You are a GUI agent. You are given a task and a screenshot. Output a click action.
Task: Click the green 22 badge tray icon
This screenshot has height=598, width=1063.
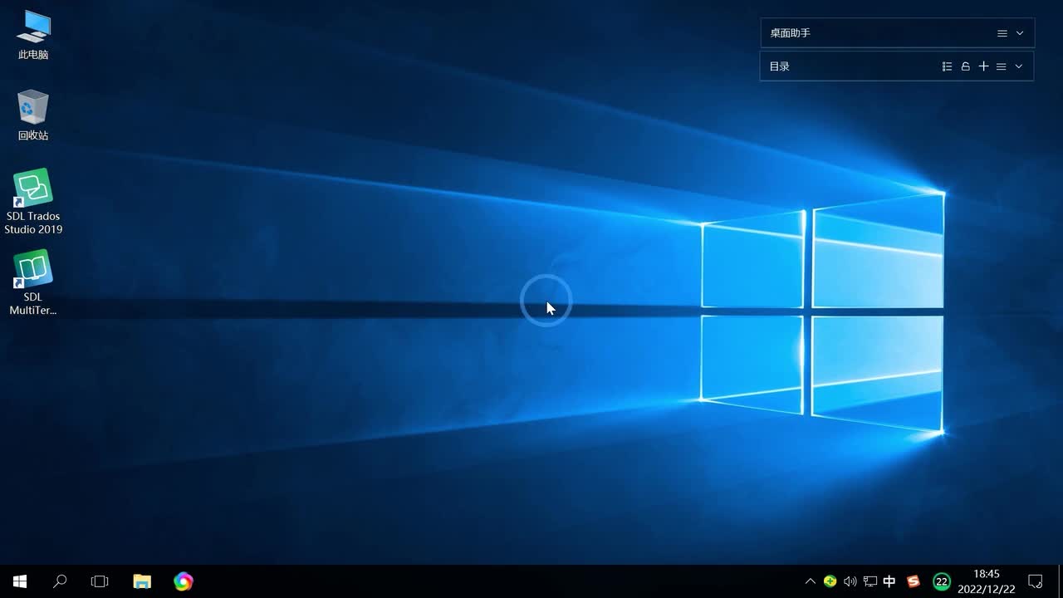[942, 581]
